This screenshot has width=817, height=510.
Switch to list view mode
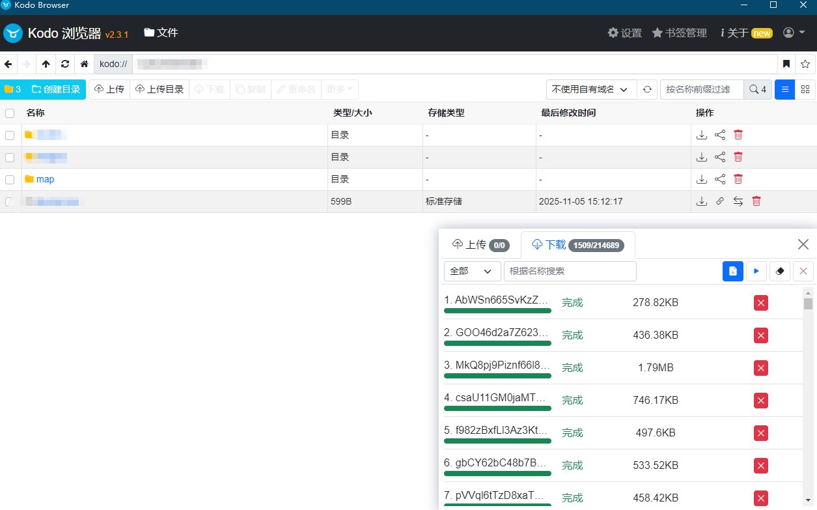coord(784,89)
